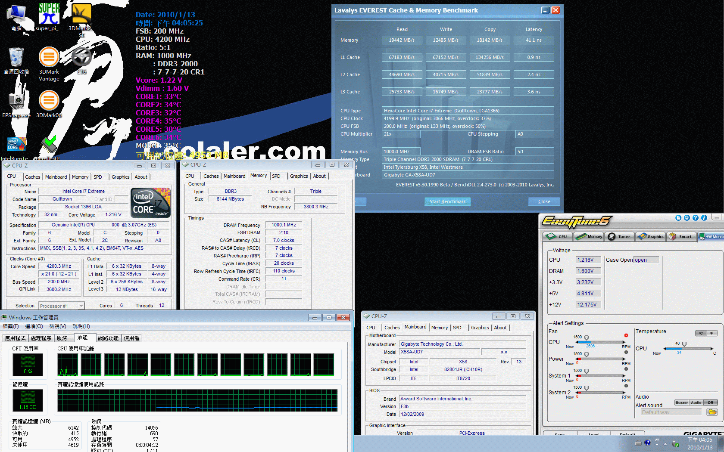This screenshot has width=724, height=452.
Task: Click the Intel Core i7 logo in CPU-Z
Action: click(151, 202)
